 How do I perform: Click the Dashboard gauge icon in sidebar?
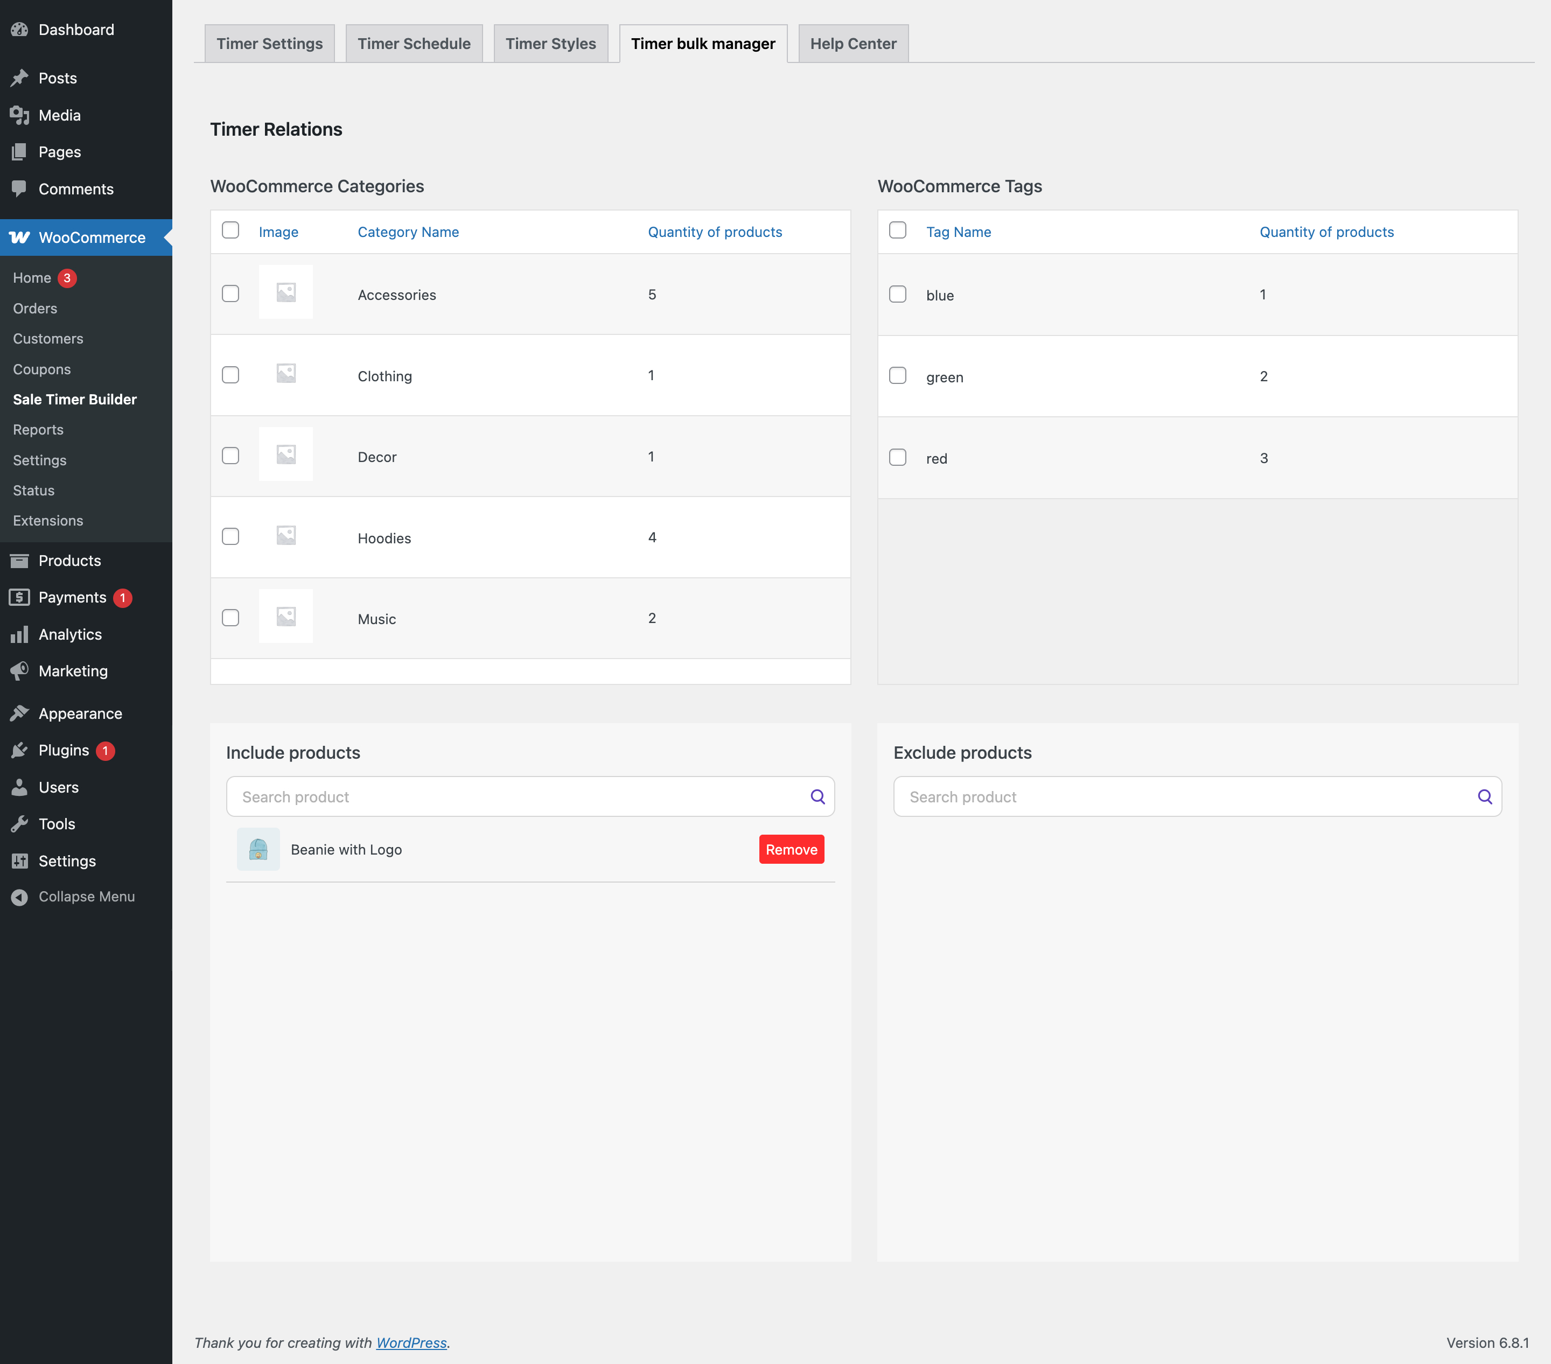point(20,30)
